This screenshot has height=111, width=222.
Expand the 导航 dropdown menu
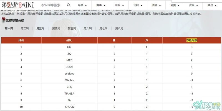(82, 5)
